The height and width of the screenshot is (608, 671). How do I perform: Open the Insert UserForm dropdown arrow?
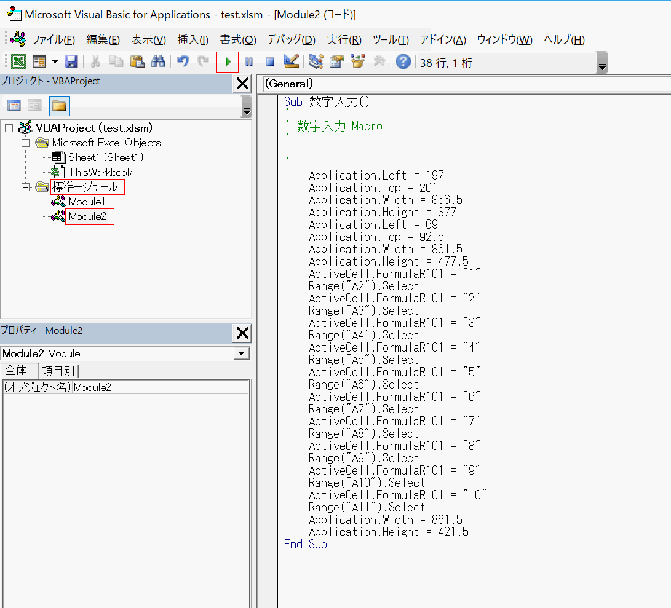point(55,62)
